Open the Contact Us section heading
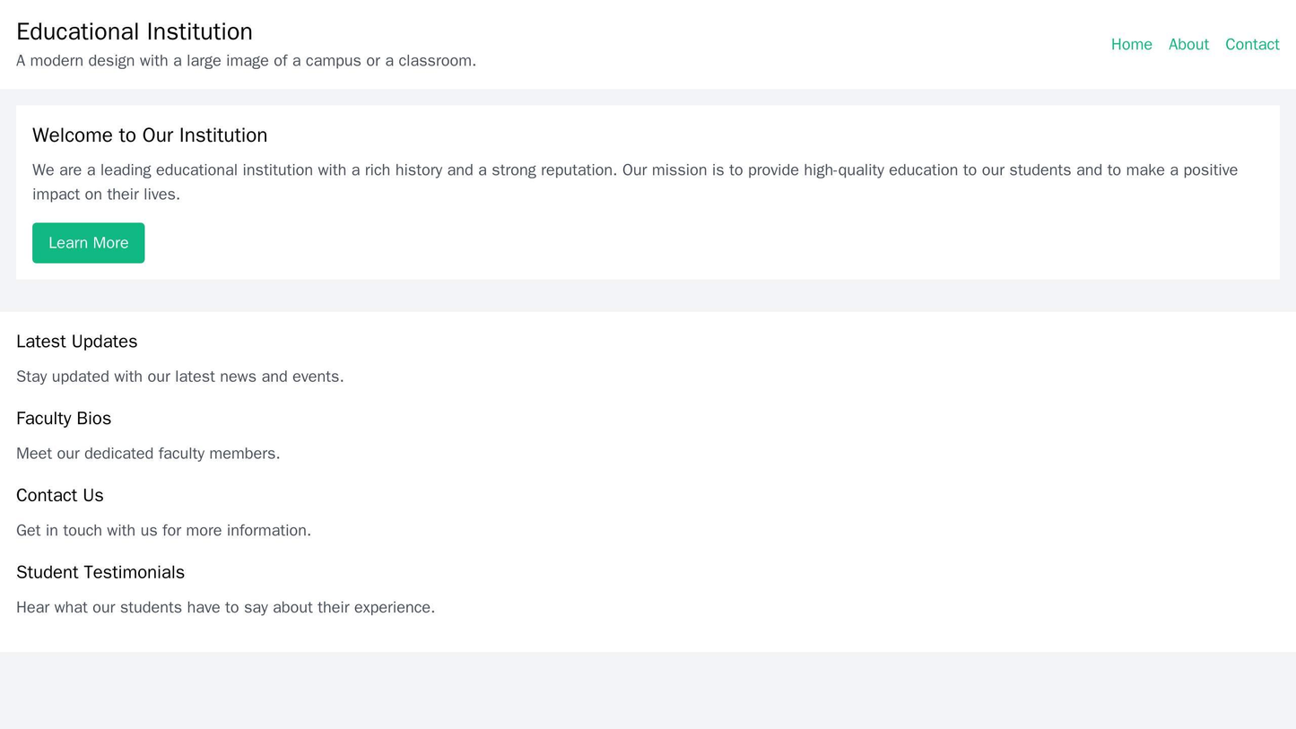Image resolution: width=1296 pixels, height=729 pixels. [60, 496]
